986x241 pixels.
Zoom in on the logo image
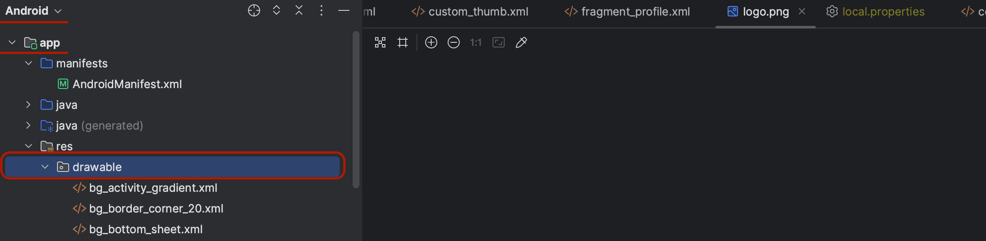(431, 42)
